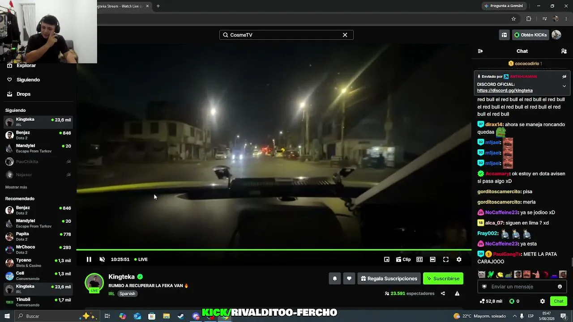Insert the white cat emote

(481, 274)
